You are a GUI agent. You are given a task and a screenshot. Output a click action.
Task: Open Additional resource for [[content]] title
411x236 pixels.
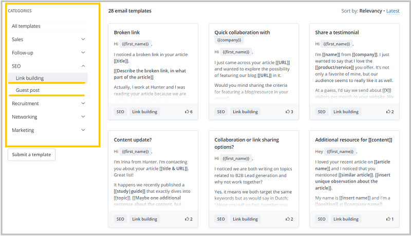pos(353,140)
